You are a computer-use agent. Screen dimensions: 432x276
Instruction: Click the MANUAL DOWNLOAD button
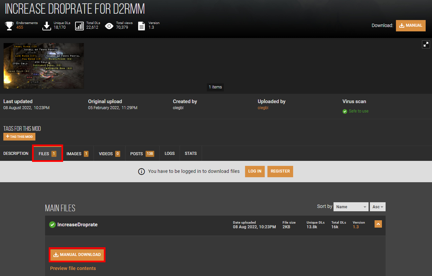click(77, 255)
